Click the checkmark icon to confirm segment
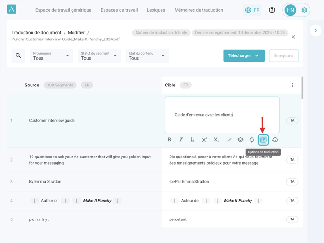 tap(228, 140)
